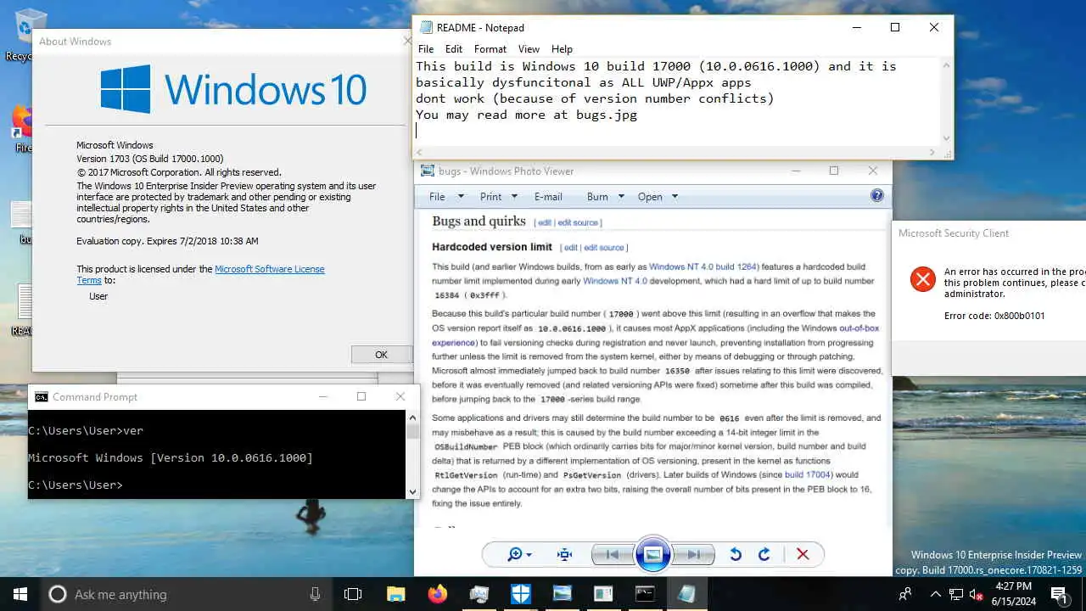Image resolution: width=1086 pixels, height=611 pixels.
Task: Click E-mail in Photo Viewer toolbar
Action: point(548,196)
